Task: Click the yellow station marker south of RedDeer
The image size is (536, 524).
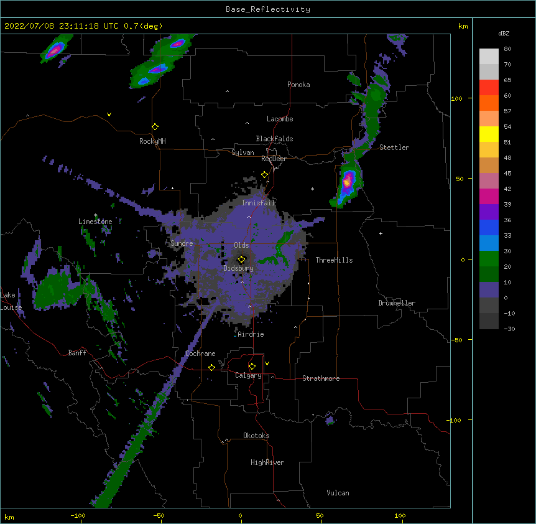Action: (264, 175)
